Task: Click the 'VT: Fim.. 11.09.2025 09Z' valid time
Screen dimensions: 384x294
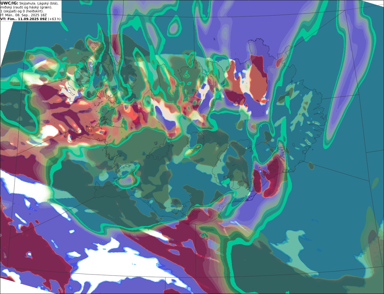Action: (24, 19)
